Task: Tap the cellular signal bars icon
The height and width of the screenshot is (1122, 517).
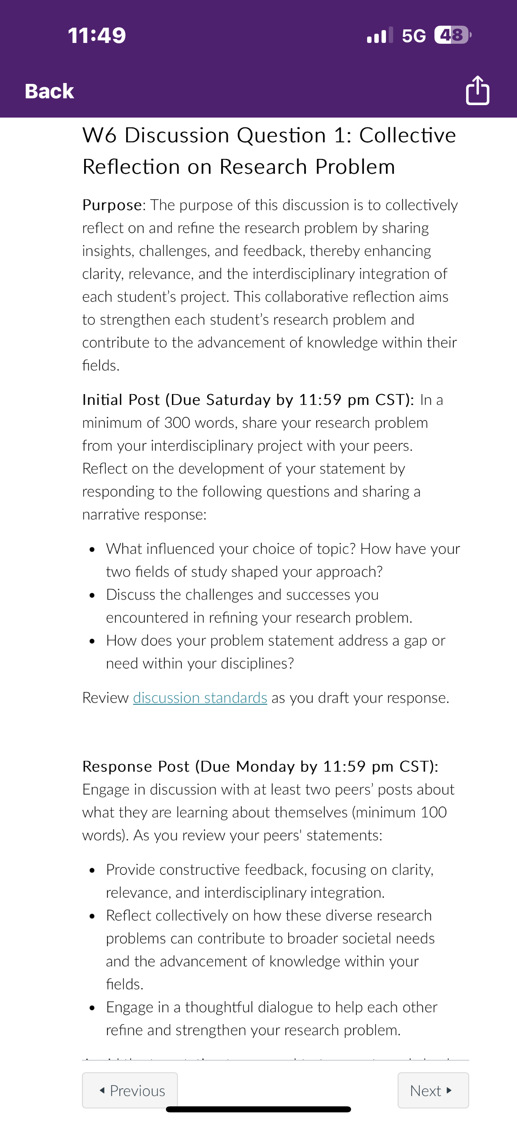Action: point(380,35)
